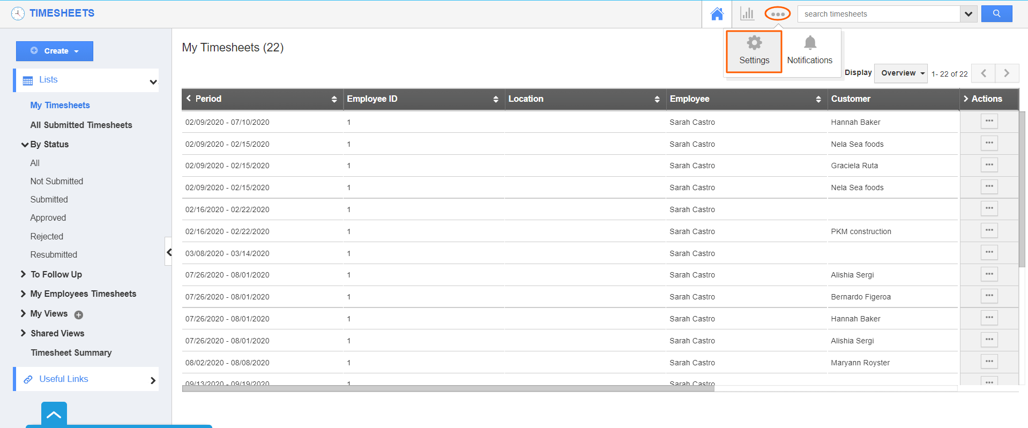Image resolution: width=1028 pixels, height=428 pixels.
Task: Open the Notifications bell icon
Action: (x=810, y=51)
